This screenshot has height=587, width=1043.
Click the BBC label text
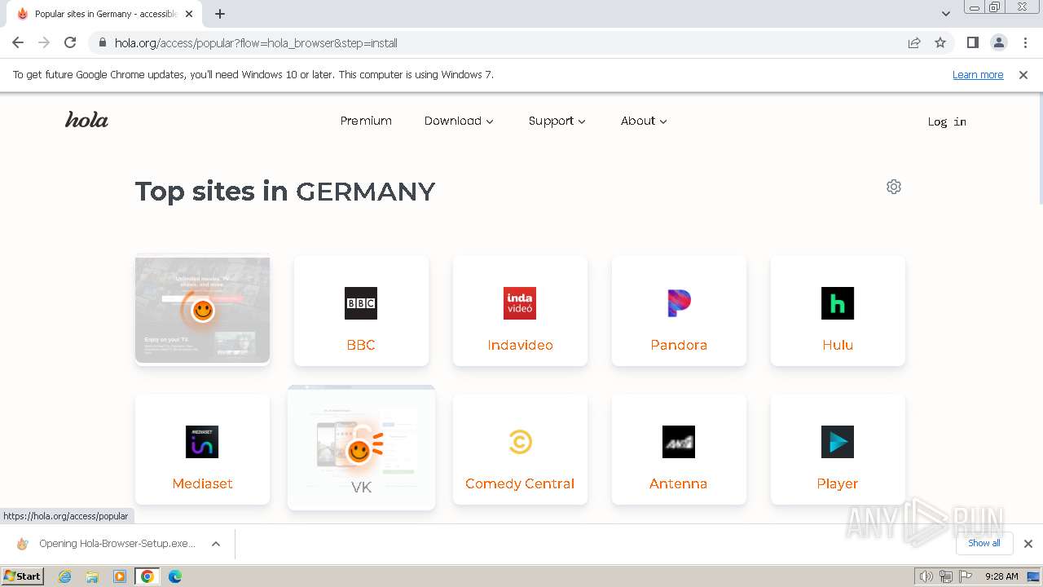tap(361, 345)
